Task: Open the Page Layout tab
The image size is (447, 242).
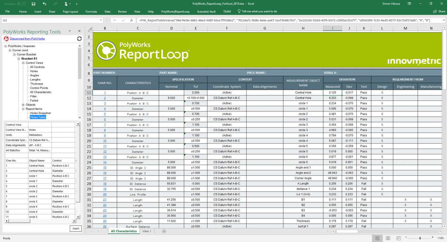Action: tap(70, 12)
